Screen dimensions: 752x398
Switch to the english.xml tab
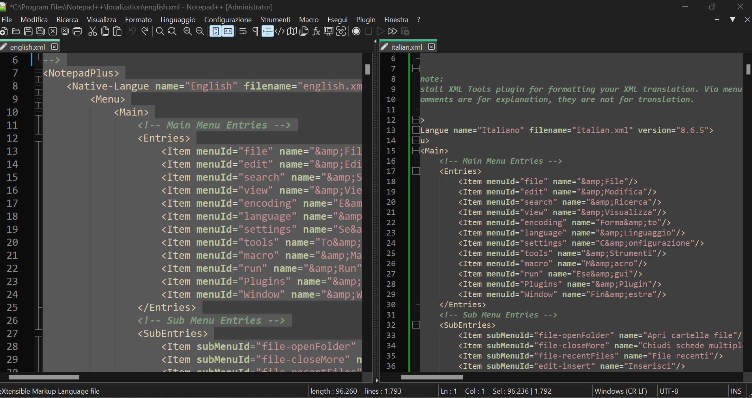click(27, 47)
